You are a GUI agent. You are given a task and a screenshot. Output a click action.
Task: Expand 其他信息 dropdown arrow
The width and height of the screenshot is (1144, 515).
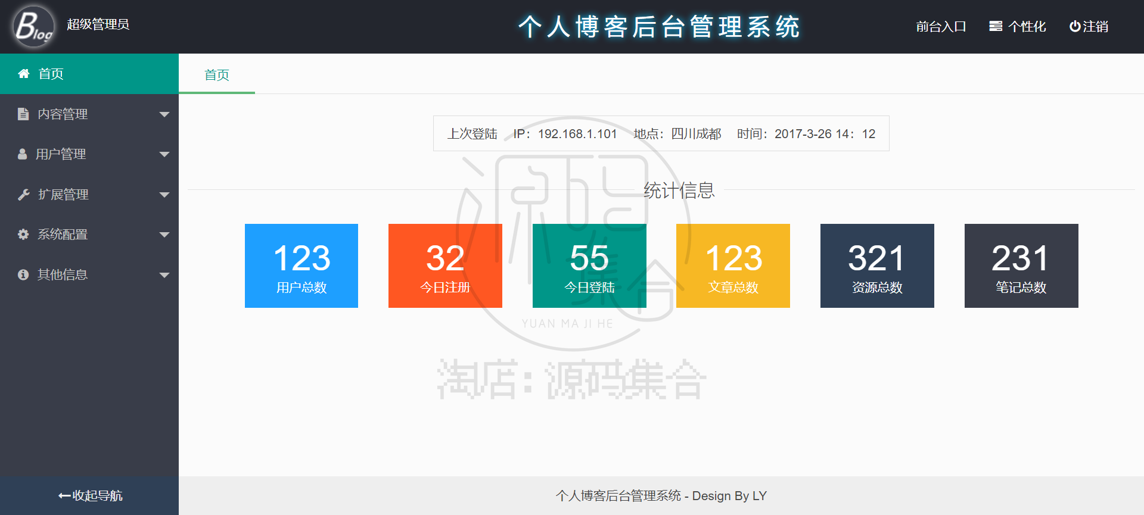(164, 275)
